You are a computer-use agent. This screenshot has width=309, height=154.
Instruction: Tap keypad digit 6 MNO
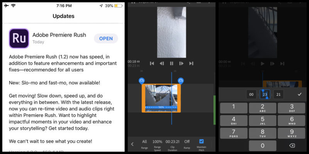coord(292,121)
